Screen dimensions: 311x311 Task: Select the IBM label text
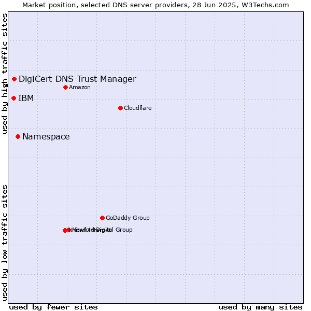point(26,98)
